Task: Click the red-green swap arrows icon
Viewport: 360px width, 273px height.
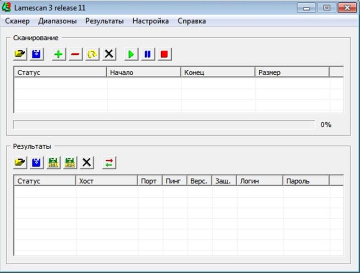Action: pyautogui.click(x=109, y=162)
